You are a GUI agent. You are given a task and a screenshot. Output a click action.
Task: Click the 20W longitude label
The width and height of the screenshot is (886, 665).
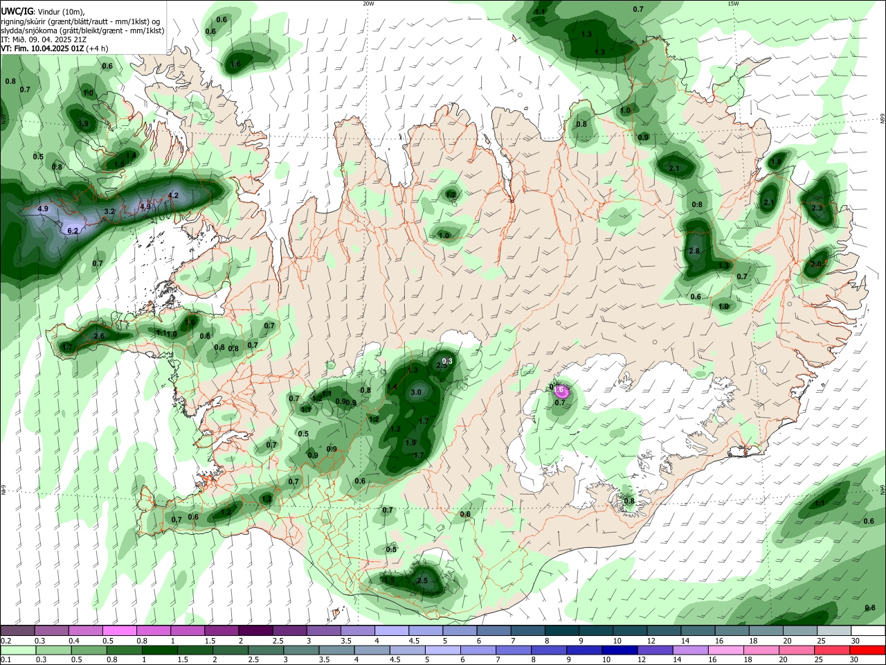click(368, 3)
